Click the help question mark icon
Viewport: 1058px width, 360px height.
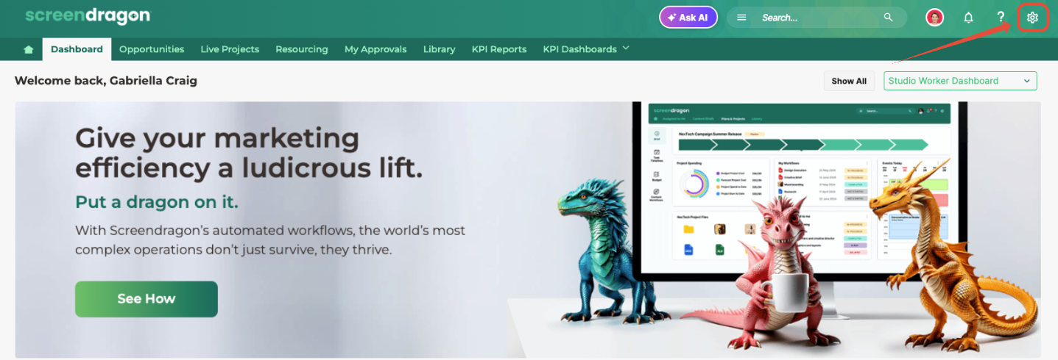coord(1001,18)
